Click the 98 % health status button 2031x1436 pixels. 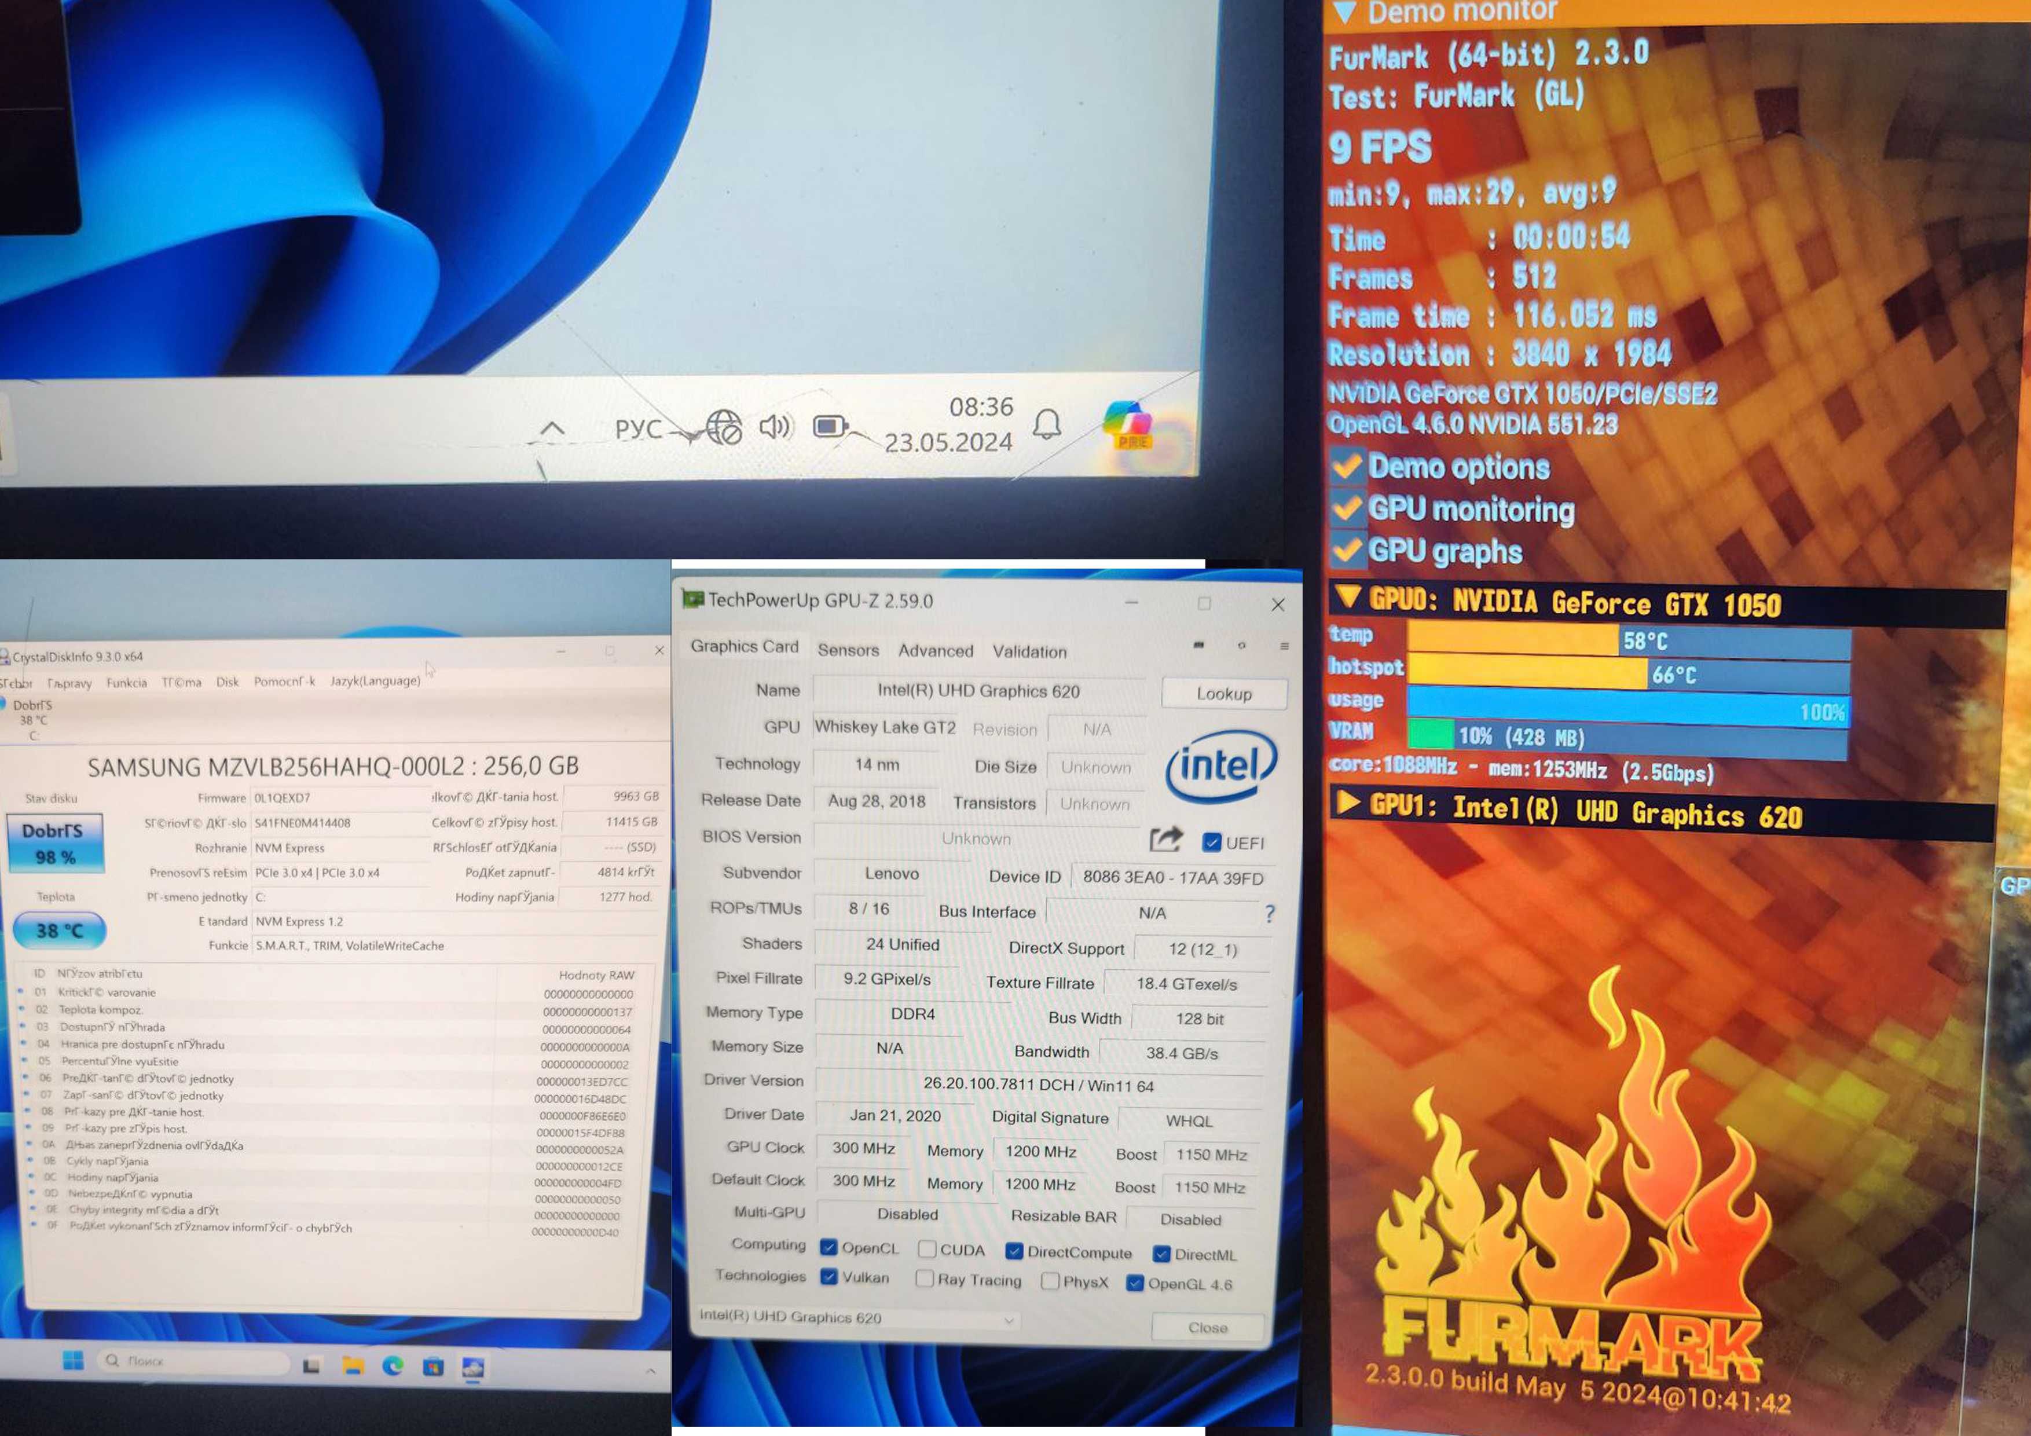point(56,843)
